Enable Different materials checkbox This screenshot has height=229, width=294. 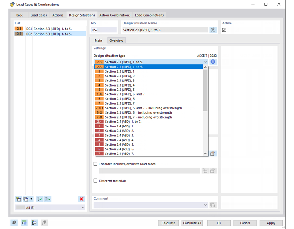tap(96, 181)
